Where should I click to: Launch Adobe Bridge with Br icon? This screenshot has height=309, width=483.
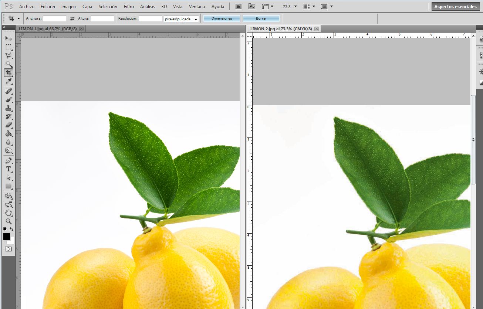tap(239, 7)
